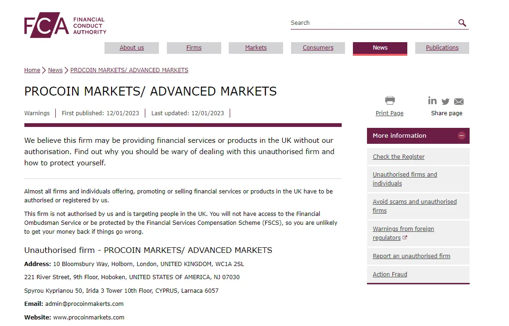Click Last updated: 12/01/2023 text
509x326 pixels.
(187, 113)
